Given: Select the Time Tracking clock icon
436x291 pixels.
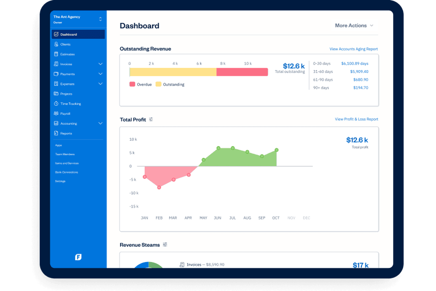Looking at the screenshot, I should [56, 103].
